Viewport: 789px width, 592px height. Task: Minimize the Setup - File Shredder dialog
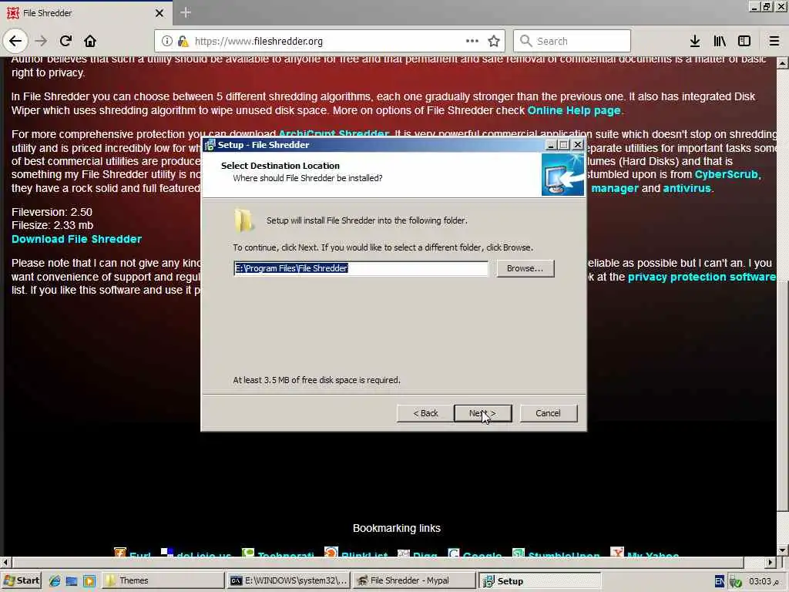coord(551,145)
